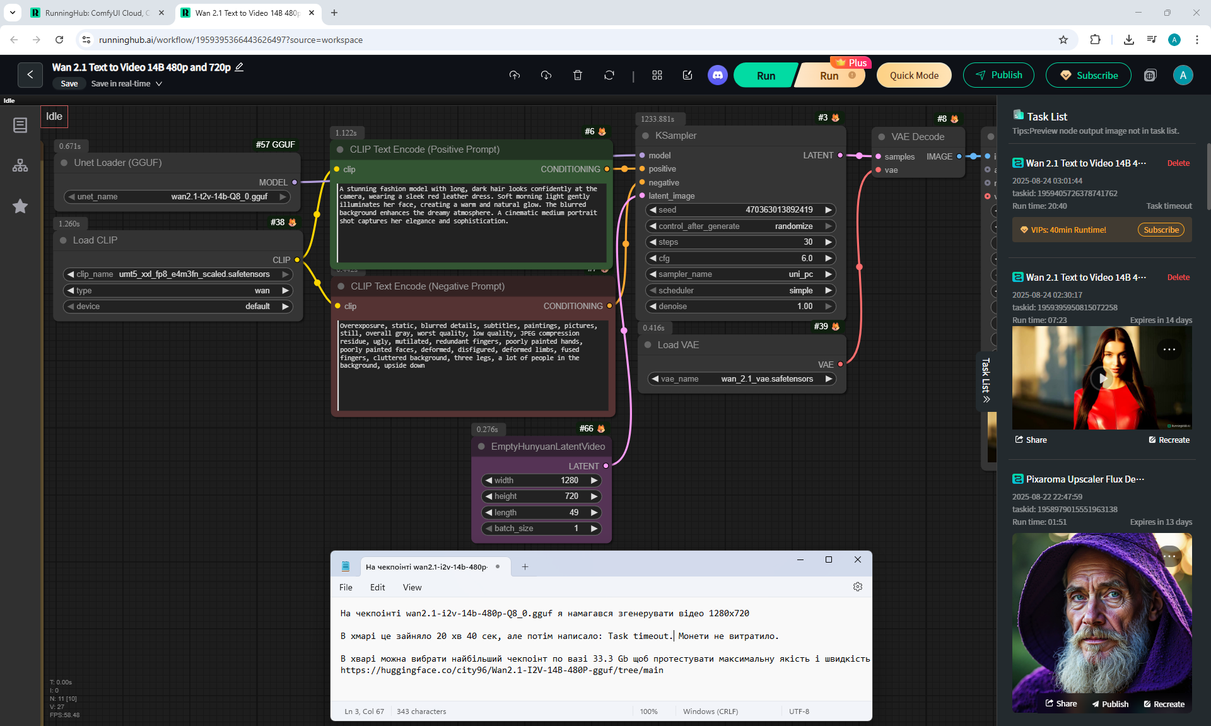The width and height of the screenshot is (1211, 726).
Task: Open the Edit menu in Notepad
Action: 377,587
